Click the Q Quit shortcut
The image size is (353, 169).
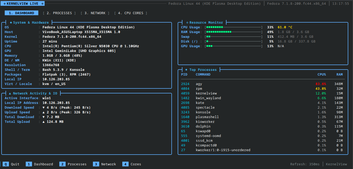11,164
